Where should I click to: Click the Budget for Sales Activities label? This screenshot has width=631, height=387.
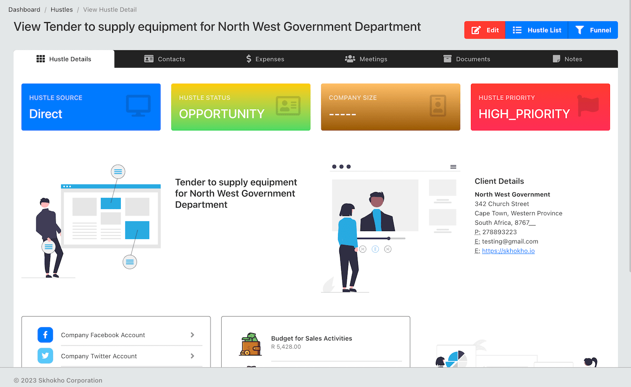pos(311,338)
